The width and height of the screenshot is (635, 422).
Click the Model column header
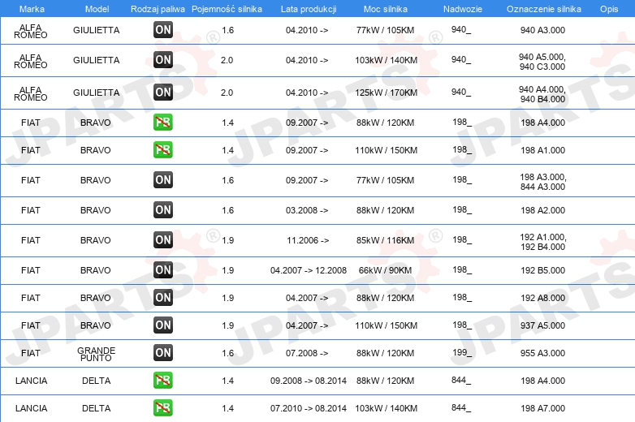coord(97,9)
